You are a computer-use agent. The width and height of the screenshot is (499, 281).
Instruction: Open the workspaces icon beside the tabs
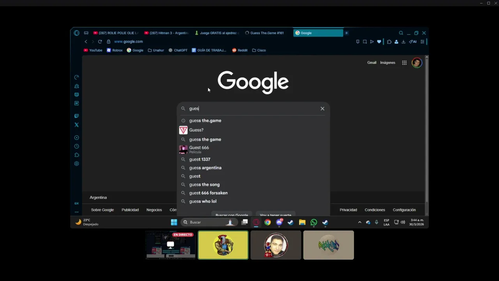pyautogui.click(x=86, y=33)
